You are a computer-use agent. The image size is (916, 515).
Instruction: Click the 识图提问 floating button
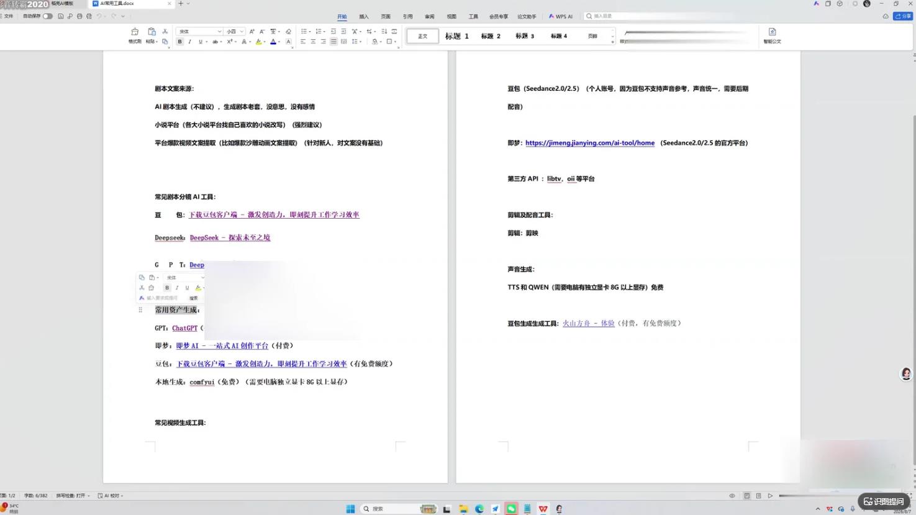pos(884,501)
